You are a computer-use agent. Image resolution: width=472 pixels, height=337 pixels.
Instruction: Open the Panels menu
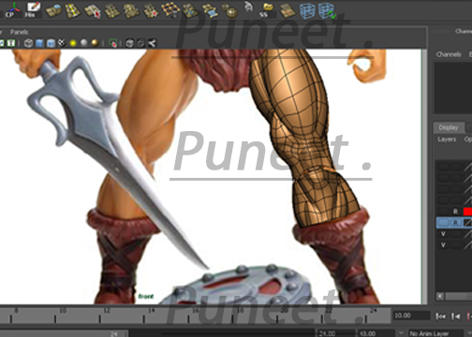tap(19, 32)
